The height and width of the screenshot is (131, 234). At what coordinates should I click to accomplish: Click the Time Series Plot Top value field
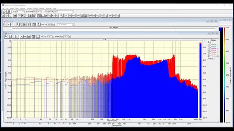coord(50,24)
